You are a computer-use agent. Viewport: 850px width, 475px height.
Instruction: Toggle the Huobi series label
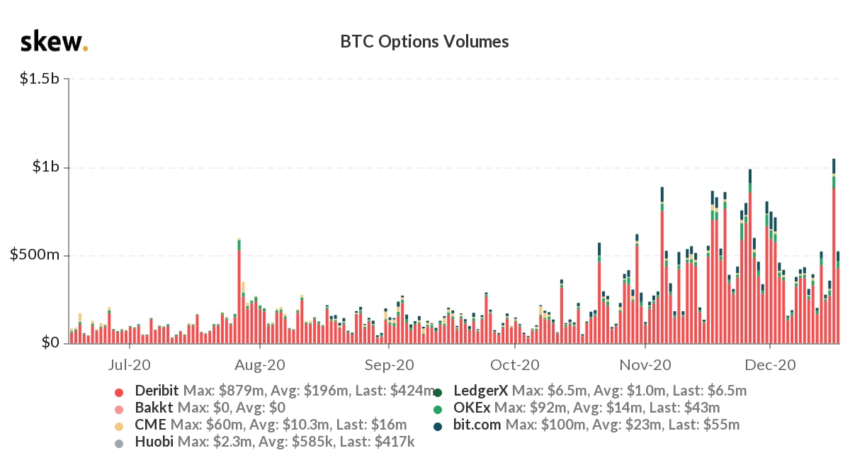(x=149, y=443)
